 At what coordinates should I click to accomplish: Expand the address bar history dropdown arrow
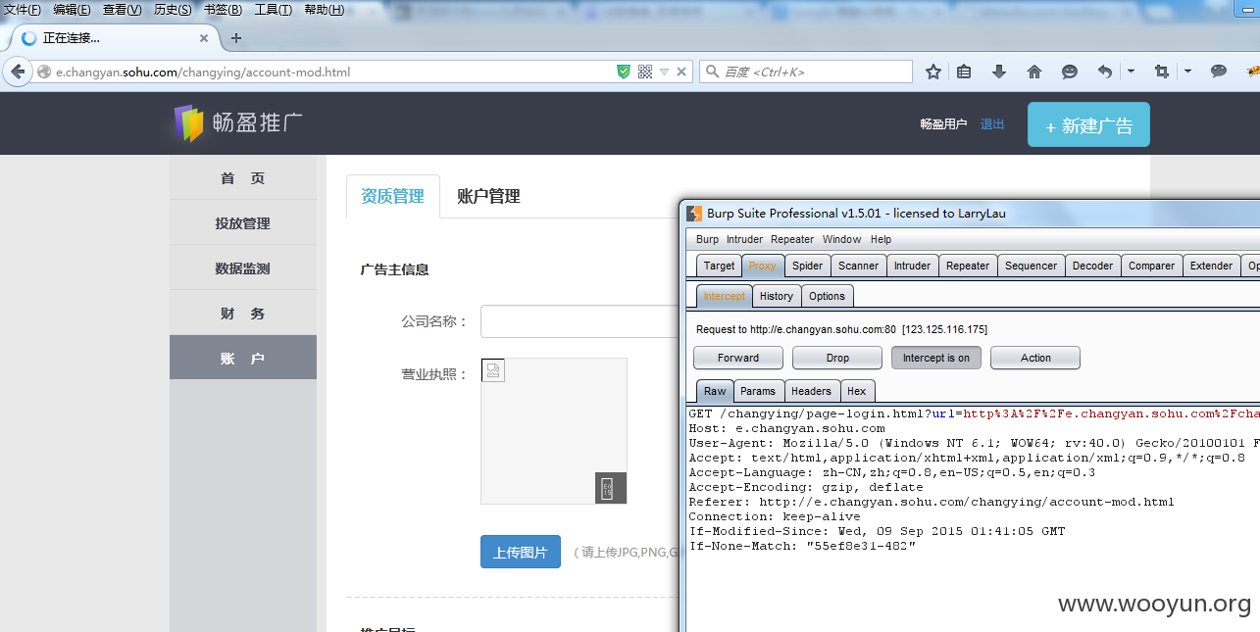coord(664,72)
